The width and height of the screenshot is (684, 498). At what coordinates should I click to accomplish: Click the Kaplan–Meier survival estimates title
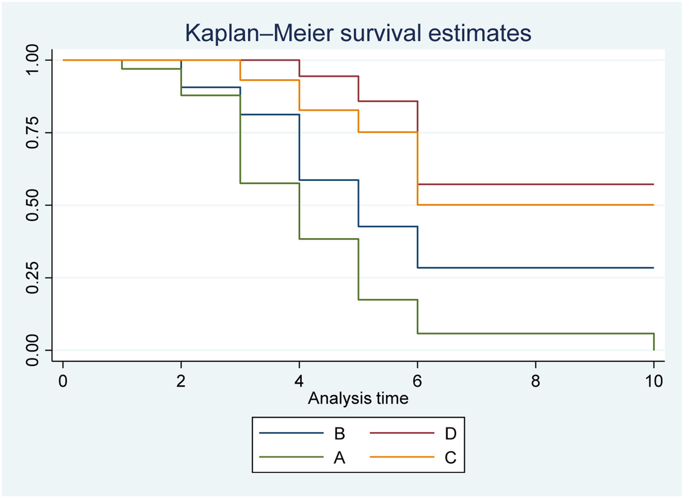[358, 33]
